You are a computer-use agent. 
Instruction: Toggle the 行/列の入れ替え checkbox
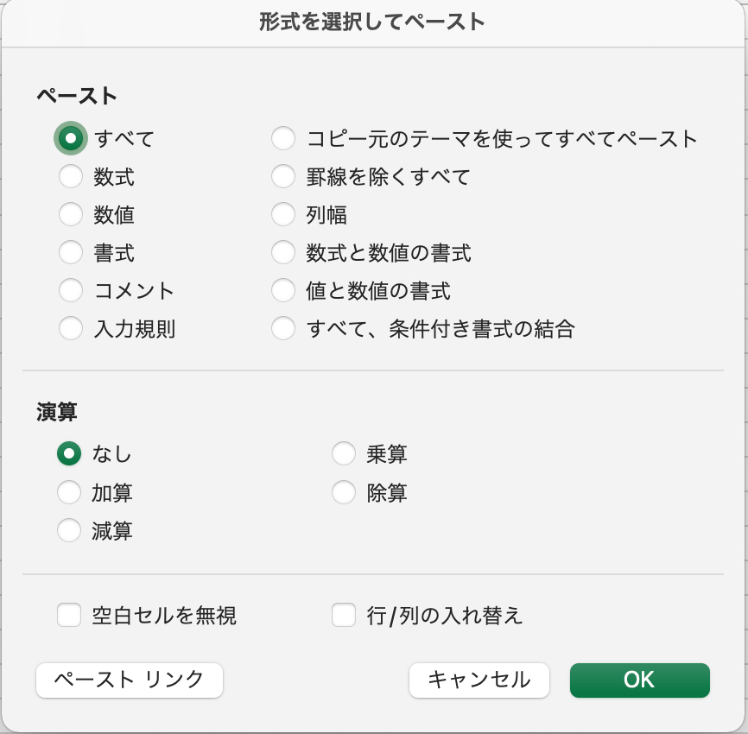(x=344, y=616)
